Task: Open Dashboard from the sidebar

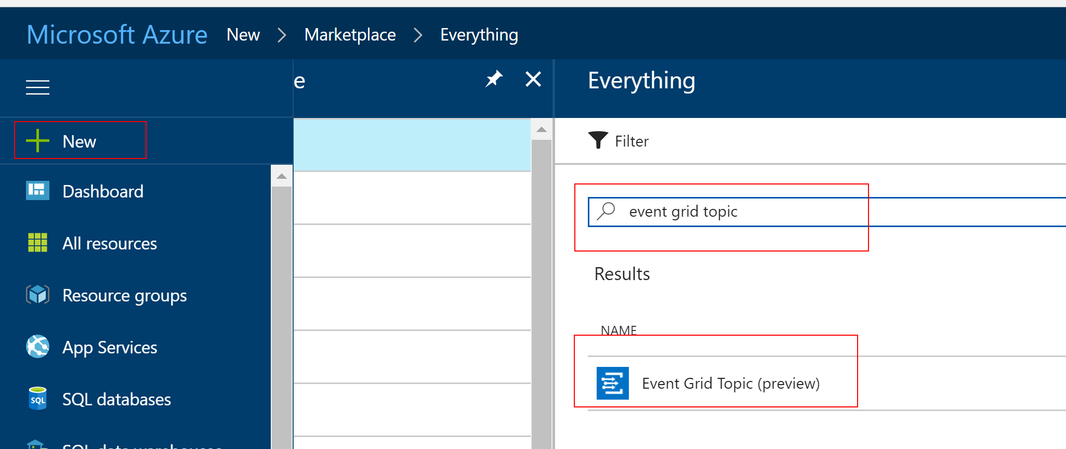Action: [x=103, y=192]
